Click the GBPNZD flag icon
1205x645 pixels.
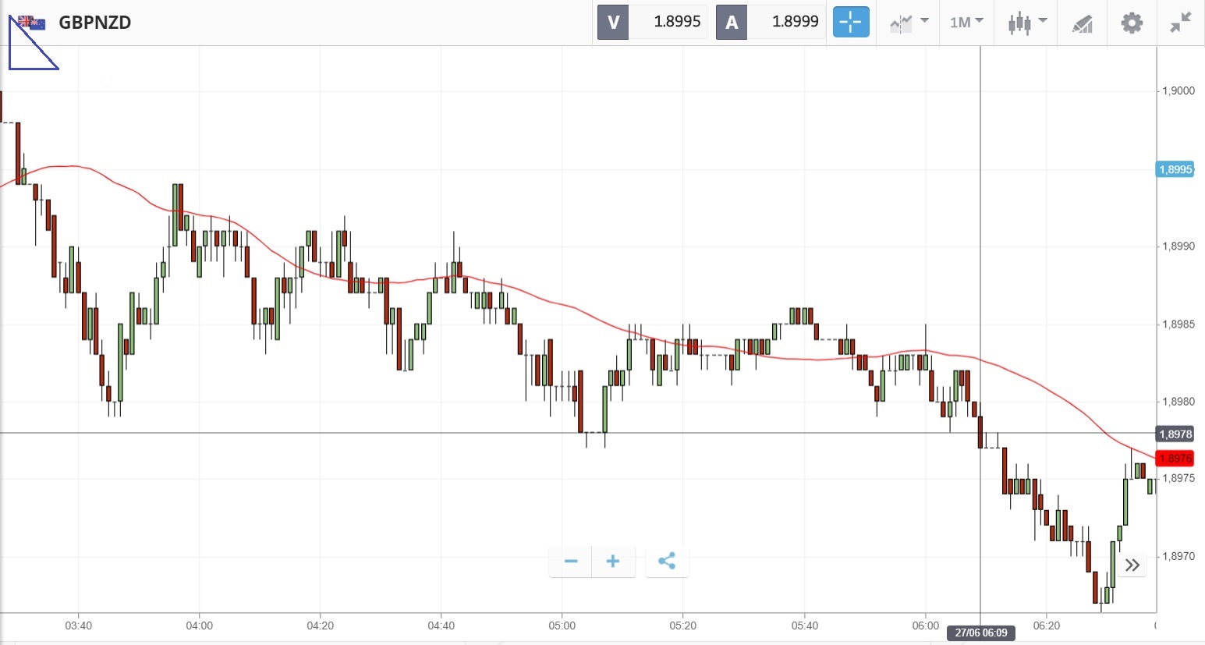[32, 23]
